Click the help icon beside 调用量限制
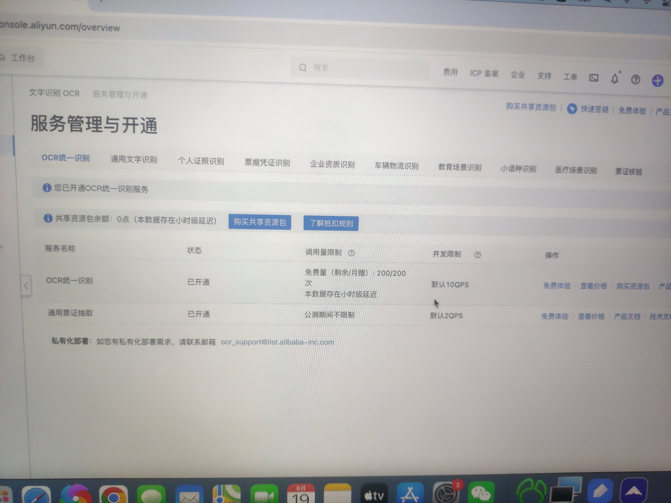Screen dimensions: 671x503 tap(352, 253)
